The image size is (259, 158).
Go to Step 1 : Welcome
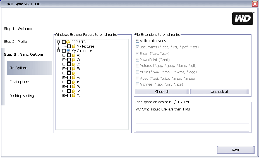18,29
